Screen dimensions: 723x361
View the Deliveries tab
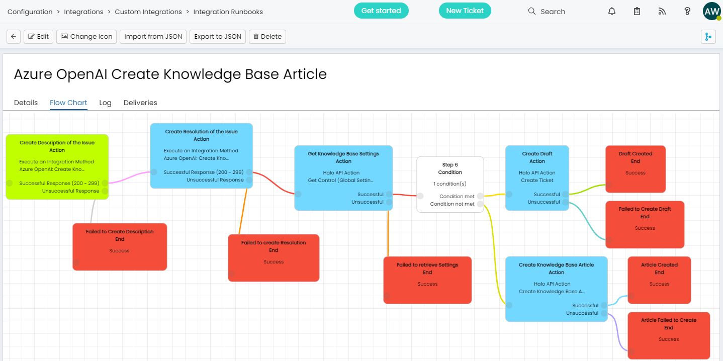140,103
